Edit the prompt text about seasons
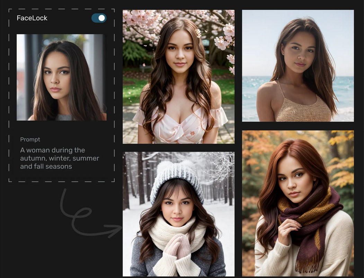The height and width of the screenshot is (278, 364). (60, 158)
